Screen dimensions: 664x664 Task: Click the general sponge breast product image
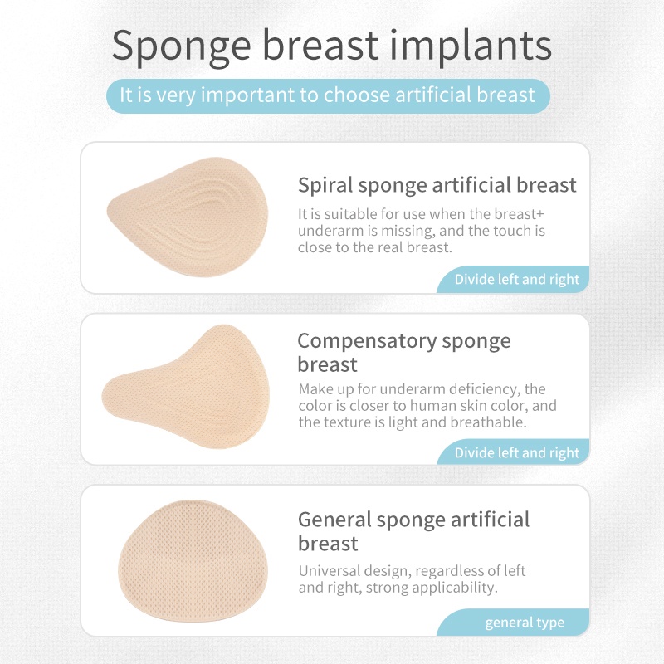pos(193,561)
